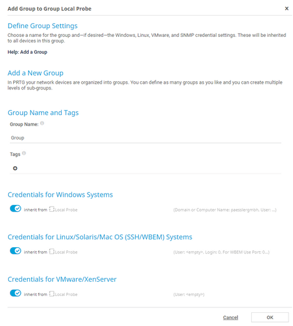
Task: Click the Linux/Solaris/Mac OS credentials heading
Action: [100, 237]
